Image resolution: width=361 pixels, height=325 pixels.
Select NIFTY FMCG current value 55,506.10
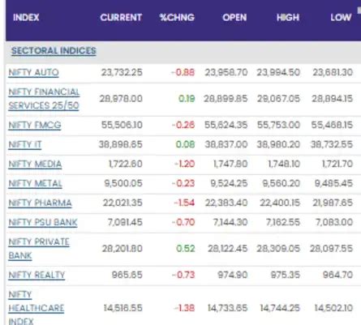[x=122, y=125]
